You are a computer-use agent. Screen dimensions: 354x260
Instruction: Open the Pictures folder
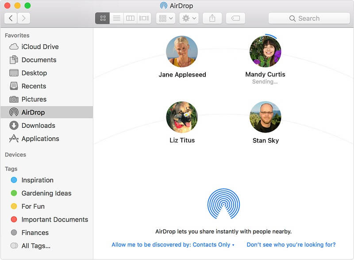click(x=35, y=99)
